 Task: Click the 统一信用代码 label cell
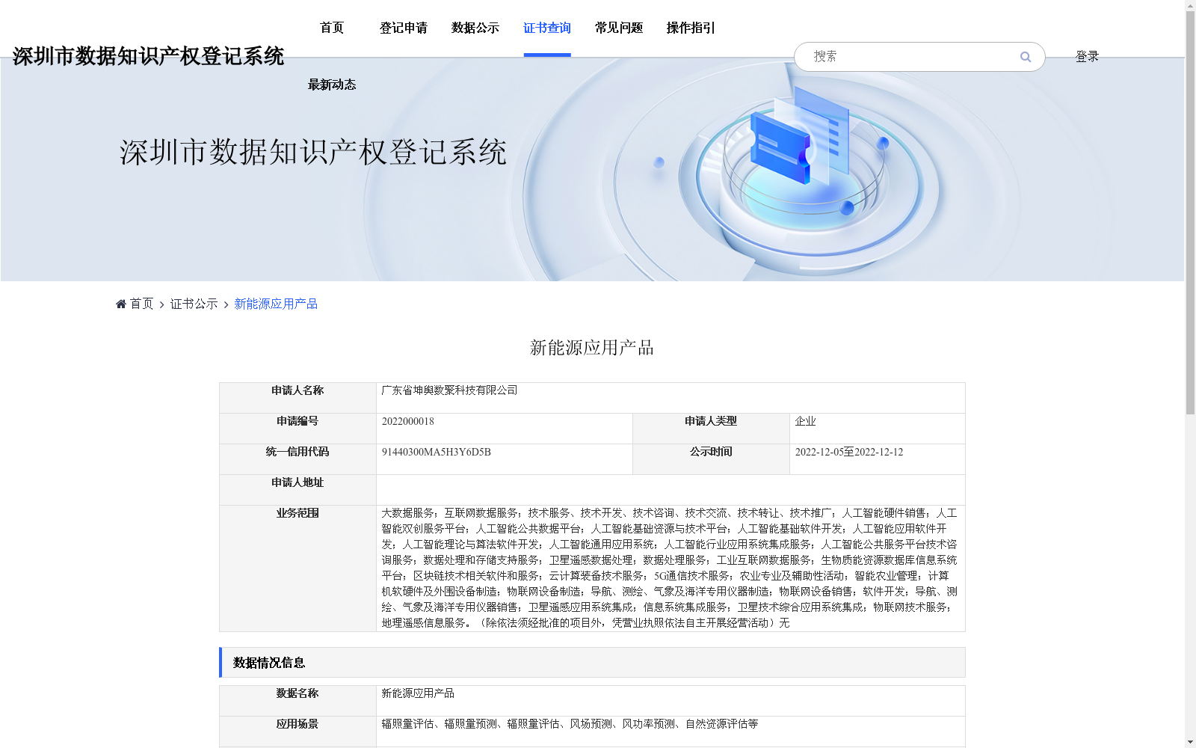coord(298,459)
